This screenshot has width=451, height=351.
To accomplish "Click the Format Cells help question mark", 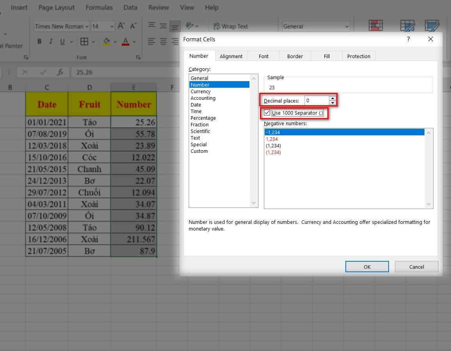I will tap(409, 39).
